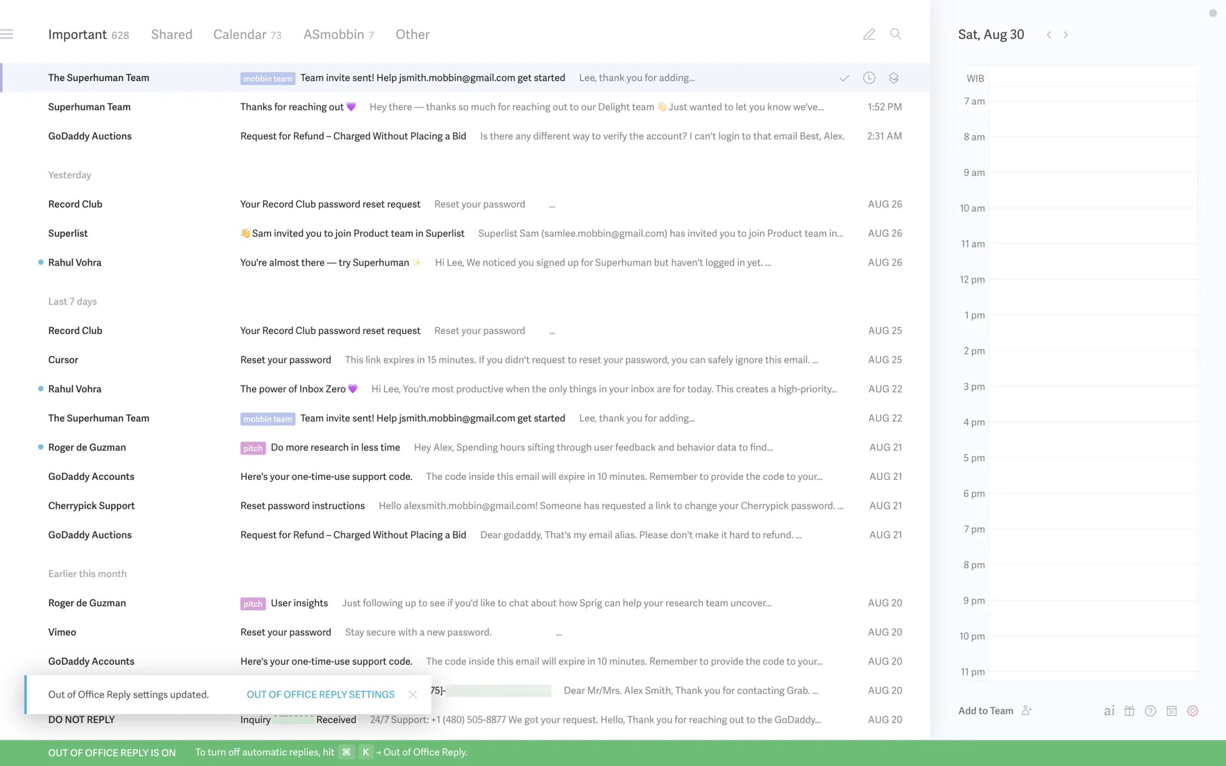This screenshot has width=1226, height=766.
Task: Open the GoDaddy Auctions refund email from 2:31 AM
Action: coord(352,136)
